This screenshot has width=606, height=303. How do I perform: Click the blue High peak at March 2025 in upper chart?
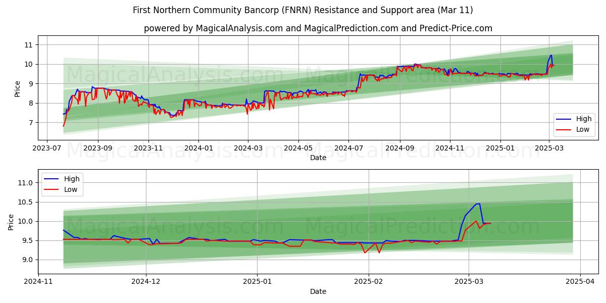point(551,55)
